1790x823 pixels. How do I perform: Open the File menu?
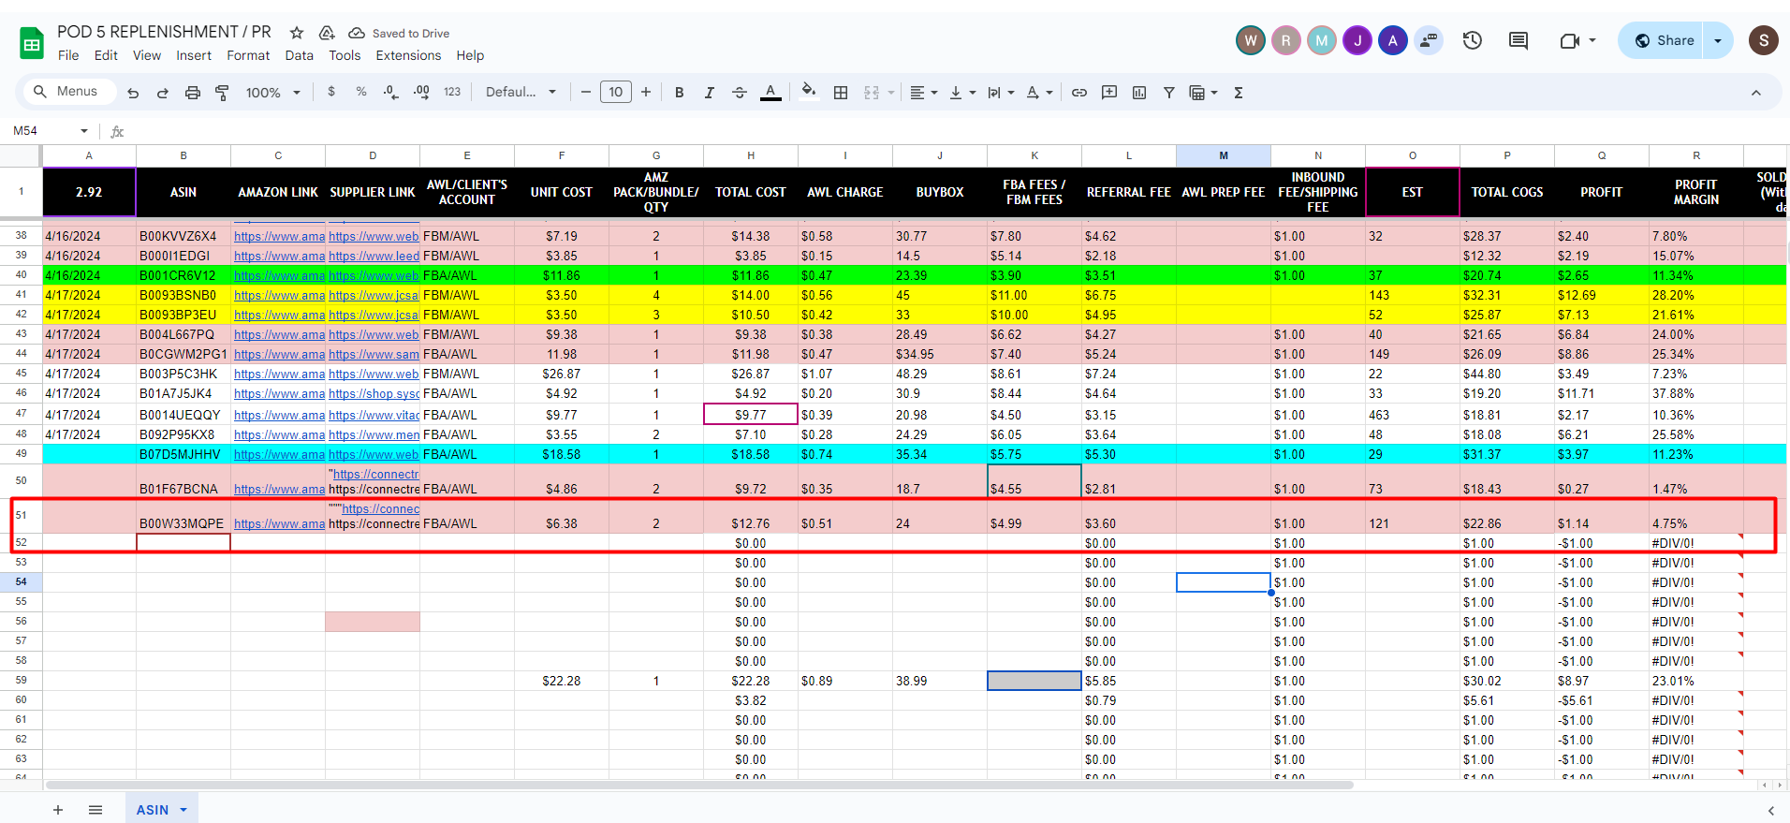[x=68, y=55]
